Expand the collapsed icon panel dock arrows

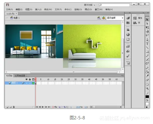[130, 13]
